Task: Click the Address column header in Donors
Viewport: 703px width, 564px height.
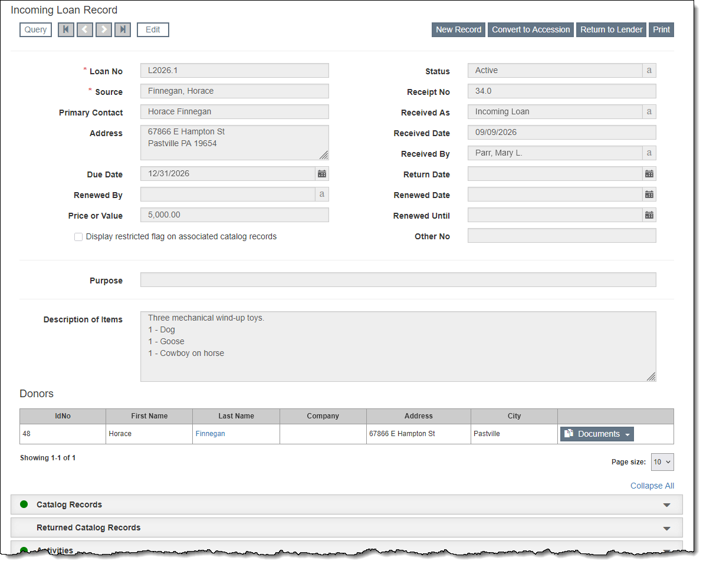Action: [419, 416]
